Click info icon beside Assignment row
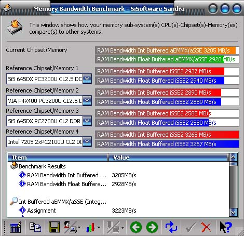The width and height of the screenshot is (244, 236). point(22,210)
